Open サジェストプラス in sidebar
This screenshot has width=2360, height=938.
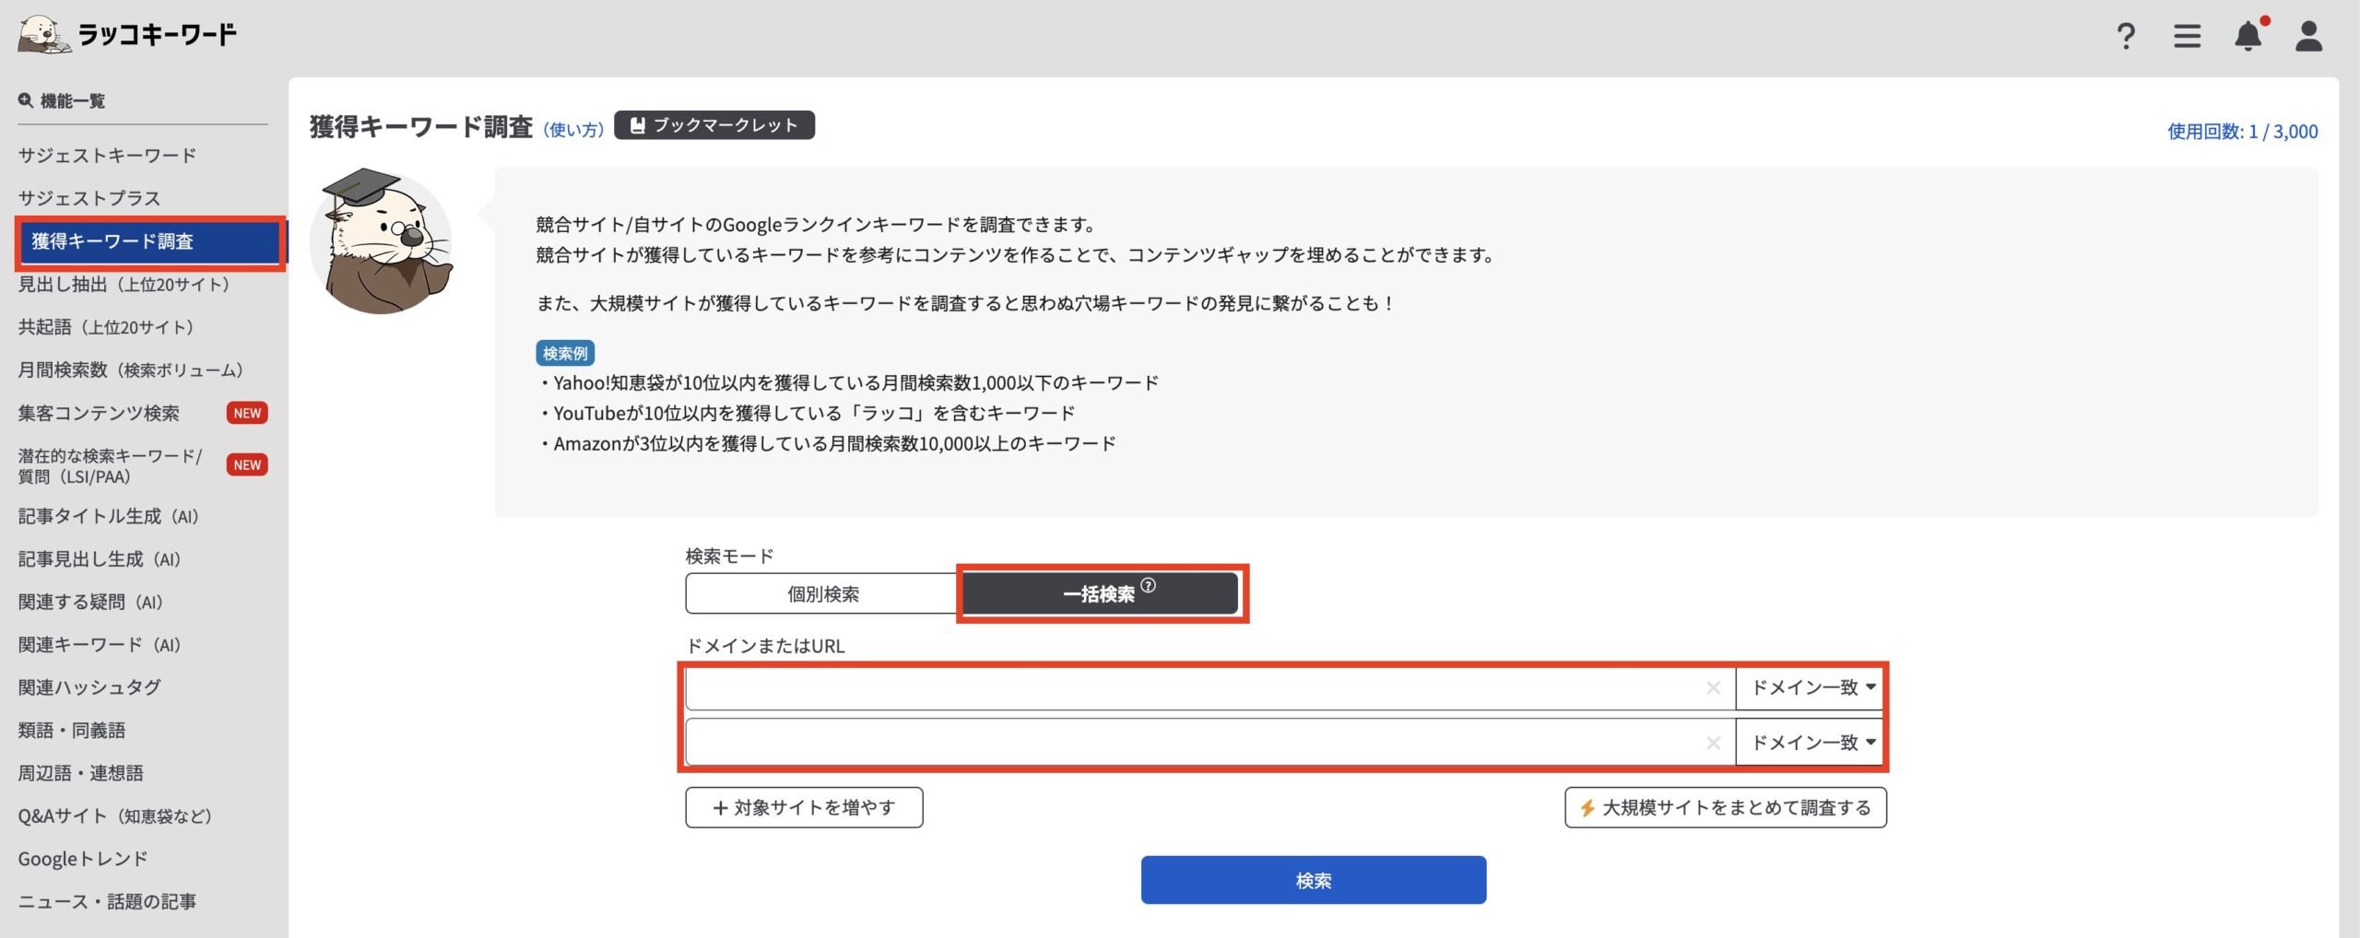(x=89, y=198)
